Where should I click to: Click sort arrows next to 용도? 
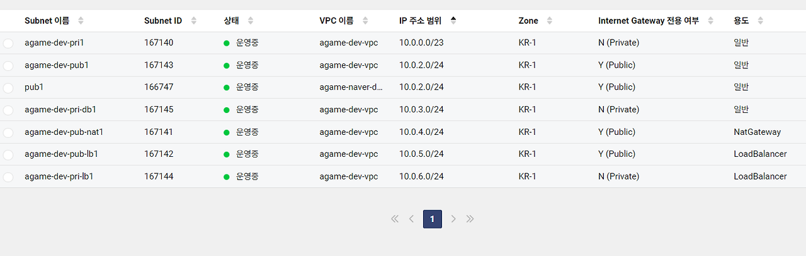[x=761, y=21]
